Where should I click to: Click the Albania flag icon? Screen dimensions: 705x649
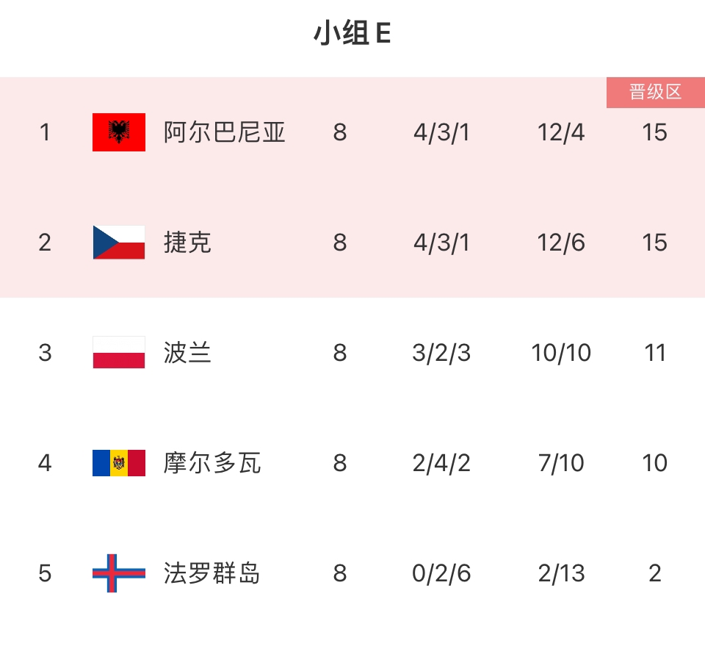pos(119,132)
